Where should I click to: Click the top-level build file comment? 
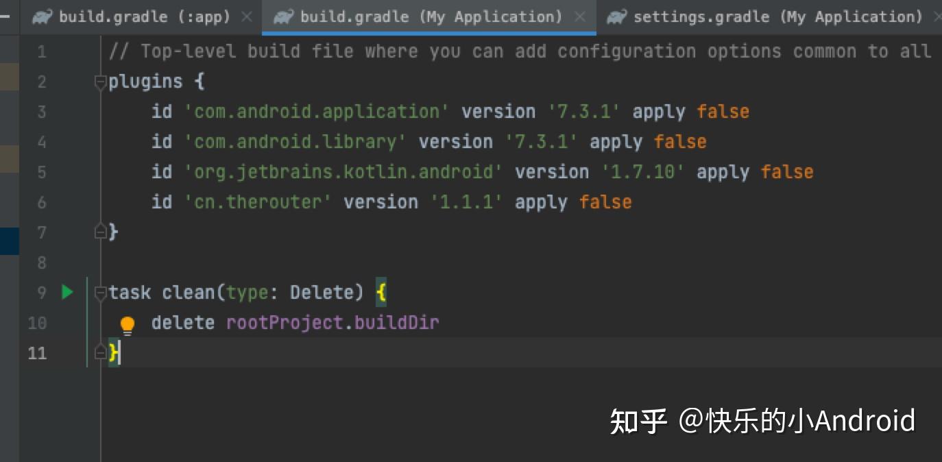pos(520,51)
